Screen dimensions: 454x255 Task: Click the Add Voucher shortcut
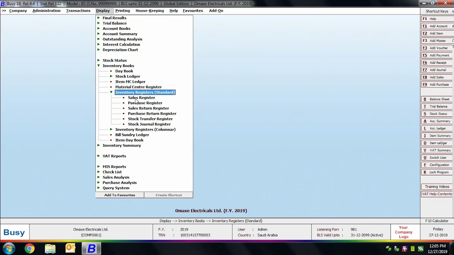pos(437,48)
